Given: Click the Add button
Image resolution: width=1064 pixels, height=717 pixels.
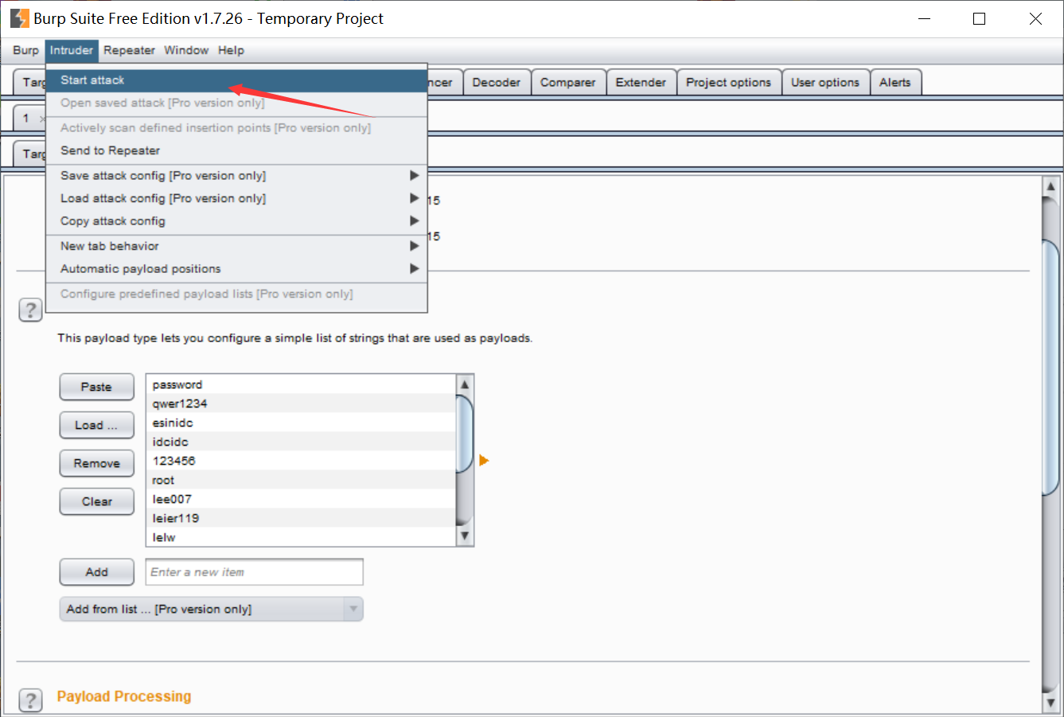Looking at the screenshot, I should (x=96, y=571).
